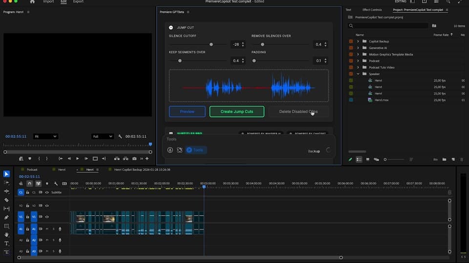The width and height of the screenshot is (469, 263).
Task: Enable voice-over record on A3
Action: point(60,251)
